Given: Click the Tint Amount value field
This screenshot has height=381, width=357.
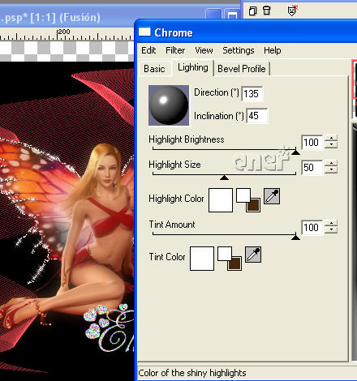Looking at the screenshot, I should pos(312,227).
